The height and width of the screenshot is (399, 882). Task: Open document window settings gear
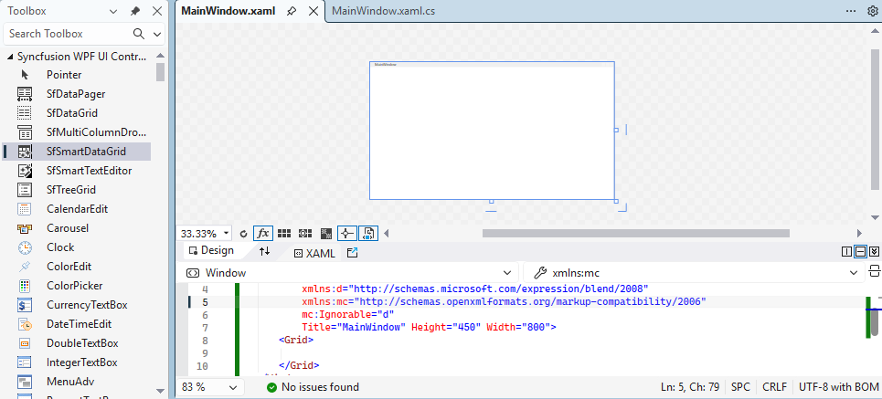click(x=874, y=11)
